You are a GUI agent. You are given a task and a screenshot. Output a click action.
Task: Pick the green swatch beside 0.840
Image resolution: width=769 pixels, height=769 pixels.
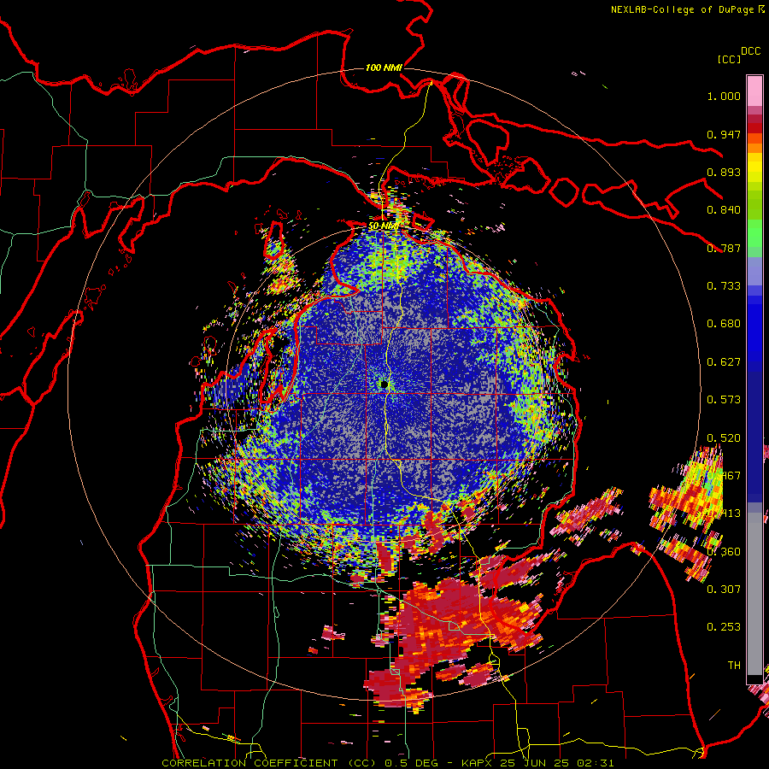coord(754,206)
